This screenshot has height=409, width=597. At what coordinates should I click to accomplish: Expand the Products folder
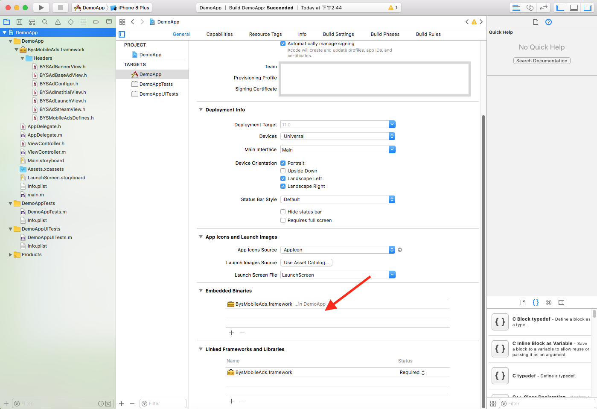[x=10, y=254]
